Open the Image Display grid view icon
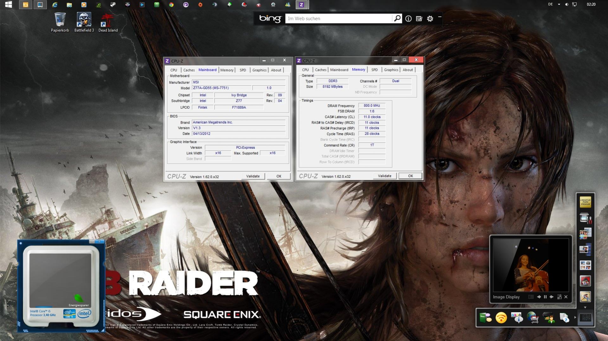608x341 pixels. click(531, 297)
